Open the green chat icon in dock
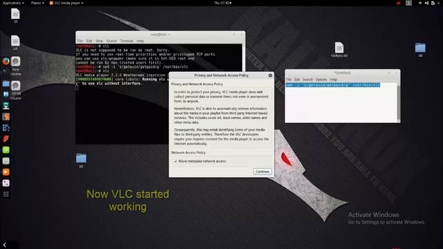The image size is (443, 249). tap(6, 149)
